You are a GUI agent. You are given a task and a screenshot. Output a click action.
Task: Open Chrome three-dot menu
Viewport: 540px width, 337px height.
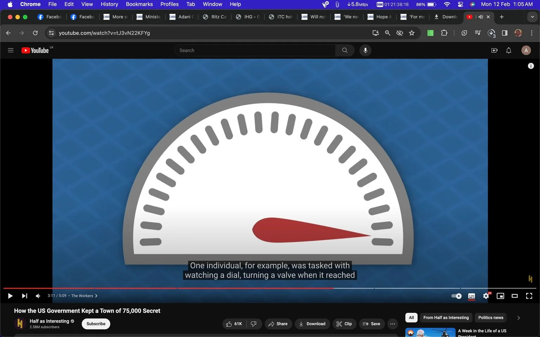click(x=532, y=33)
